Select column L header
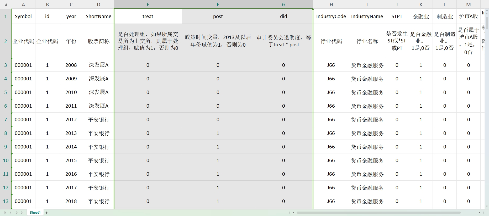489x216 pixels. (x=445, y=4)
